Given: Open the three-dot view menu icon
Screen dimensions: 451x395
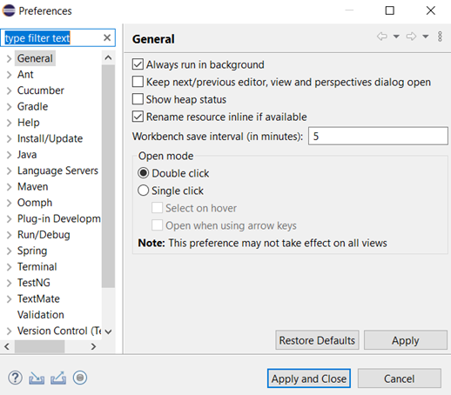Looking at the screenshot, I should 440,37.
